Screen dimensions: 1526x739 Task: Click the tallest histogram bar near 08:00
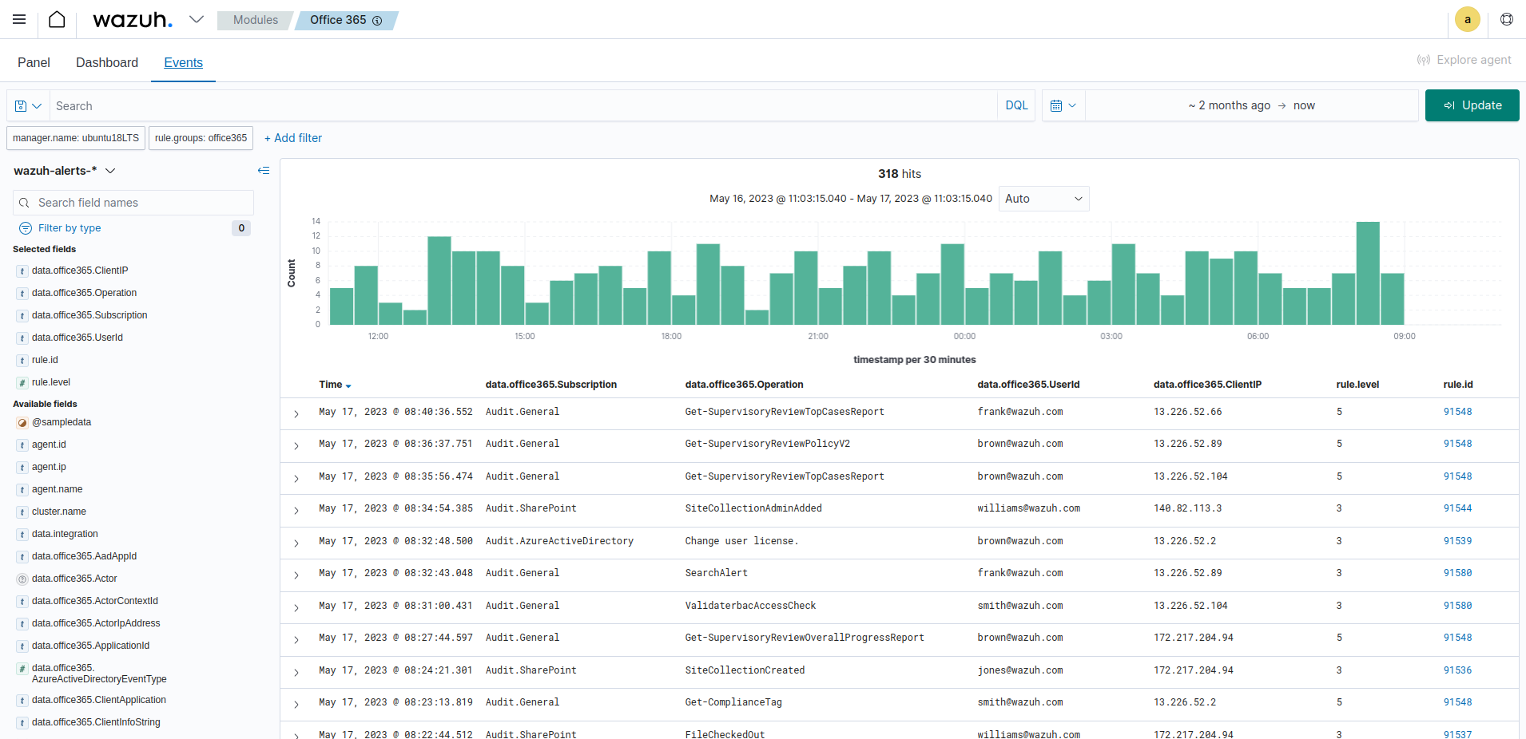[x=1367, y=273]
